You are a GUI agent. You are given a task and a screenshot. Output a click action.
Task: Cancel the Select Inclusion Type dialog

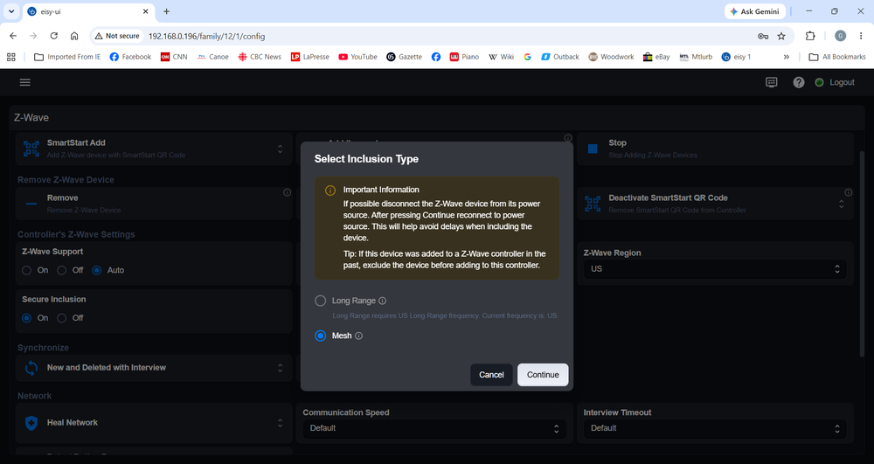(x=491, y=375)
